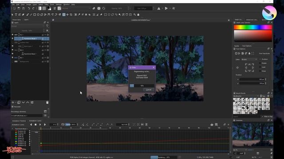The image size is (284, 159).
Task: Toggle the Scale checkbox in Tool Options
Action: pos(260,67)
